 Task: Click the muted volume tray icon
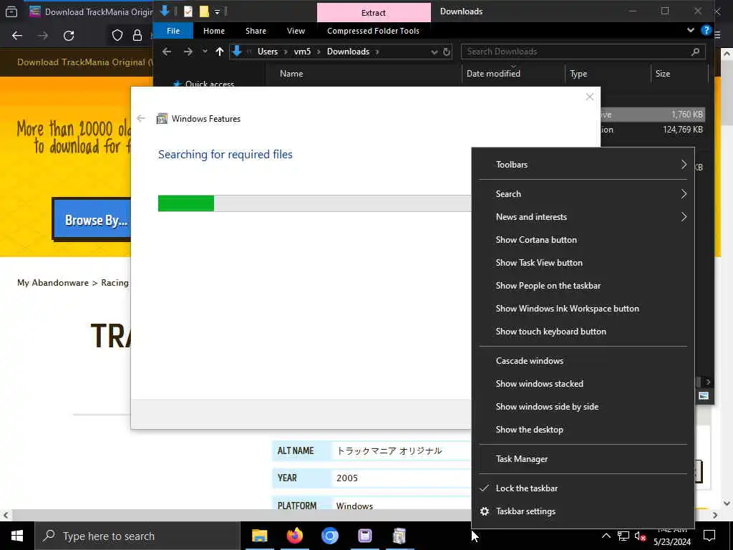coord(640,536)
